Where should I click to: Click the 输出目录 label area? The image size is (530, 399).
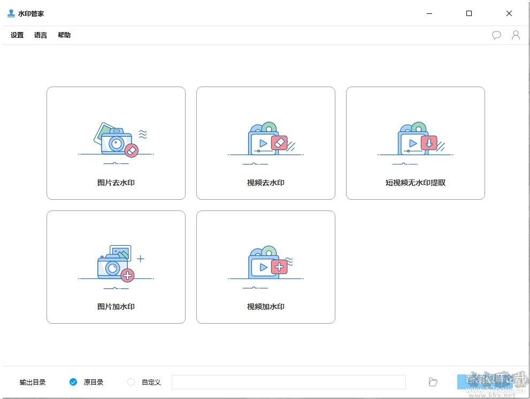coord(33,382)
